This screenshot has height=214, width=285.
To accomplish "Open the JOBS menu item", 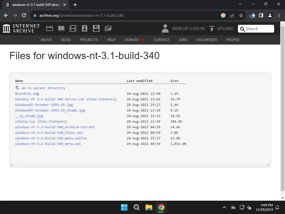I will 183,40.
